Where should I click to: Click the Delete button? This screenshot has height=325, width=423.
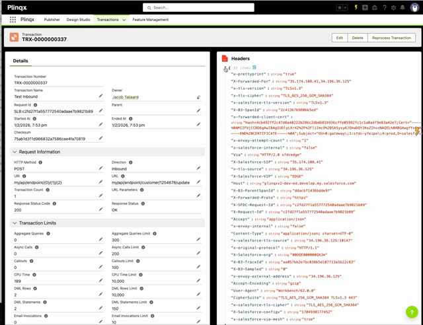(358, 38)
